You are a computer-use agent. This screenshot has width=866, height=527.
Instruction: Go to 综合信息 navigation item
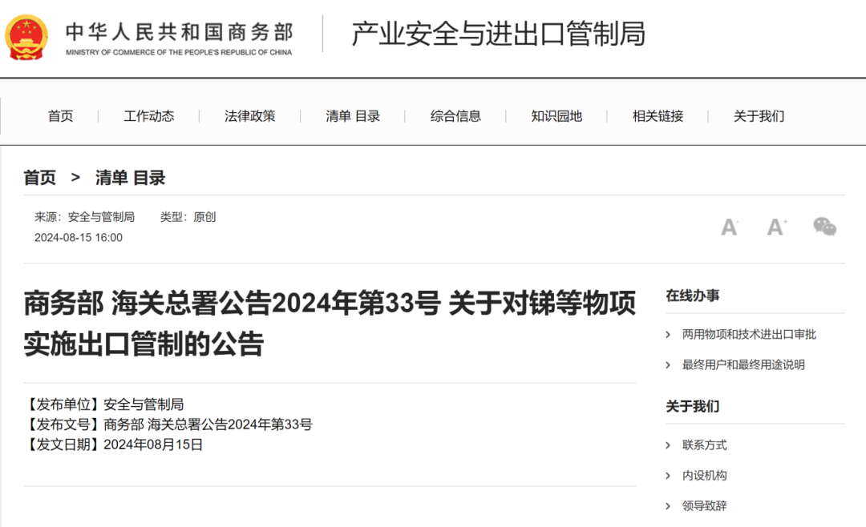[455, 116]
